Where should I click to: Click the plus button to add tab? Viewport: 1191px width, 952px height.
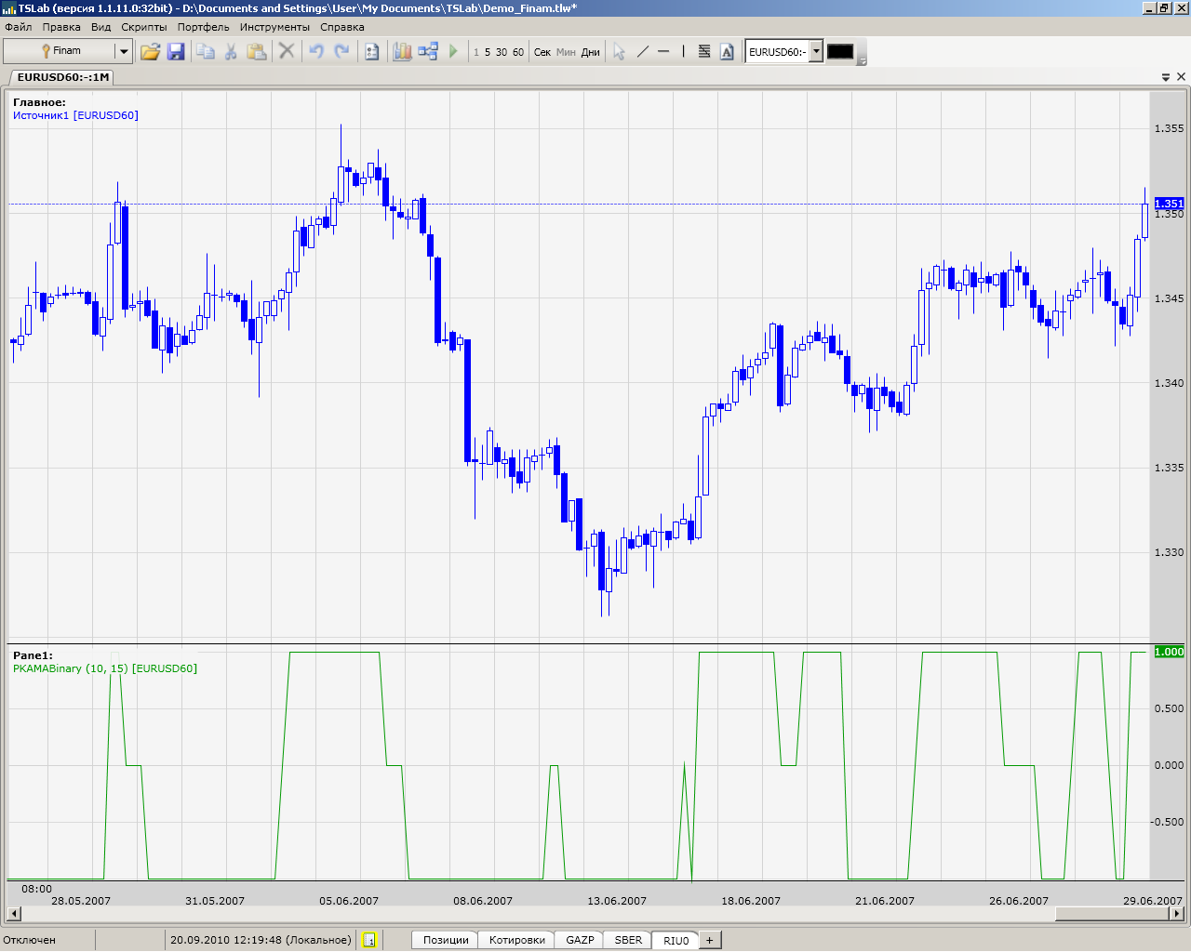click(709, 940)
